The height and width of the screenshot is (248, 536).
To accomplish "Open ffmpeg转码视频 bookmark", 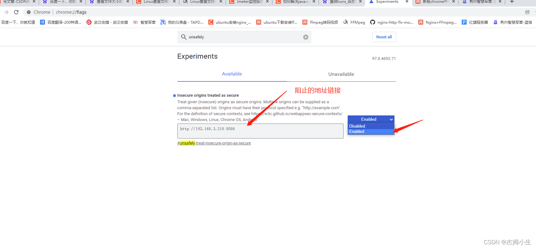I will pyautogui.click(x=320, y=22).
